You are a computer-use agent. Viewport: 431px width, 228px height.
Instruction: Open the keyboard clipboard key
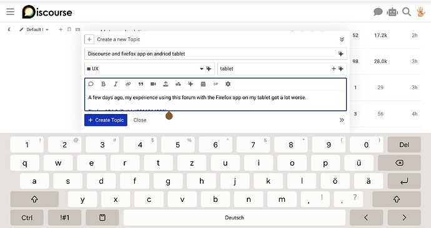click(102, 217)
